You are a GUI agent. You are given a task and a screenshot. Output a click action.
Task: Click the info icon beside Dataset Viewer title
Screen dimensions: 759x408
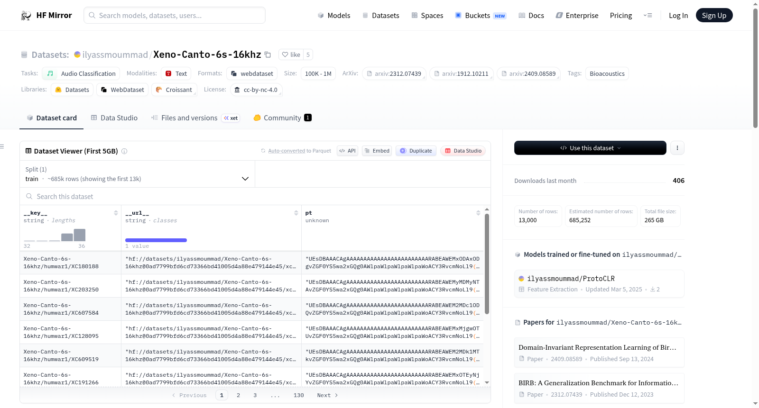124,151
